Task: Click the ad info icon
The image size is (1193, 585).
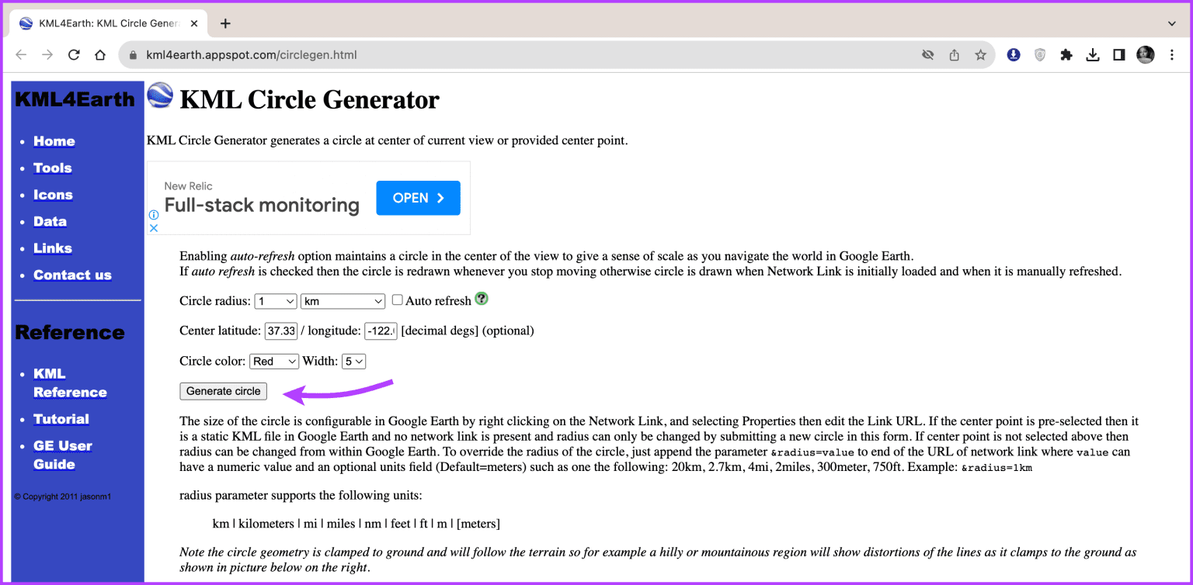Action: click(x=154, y=215)
